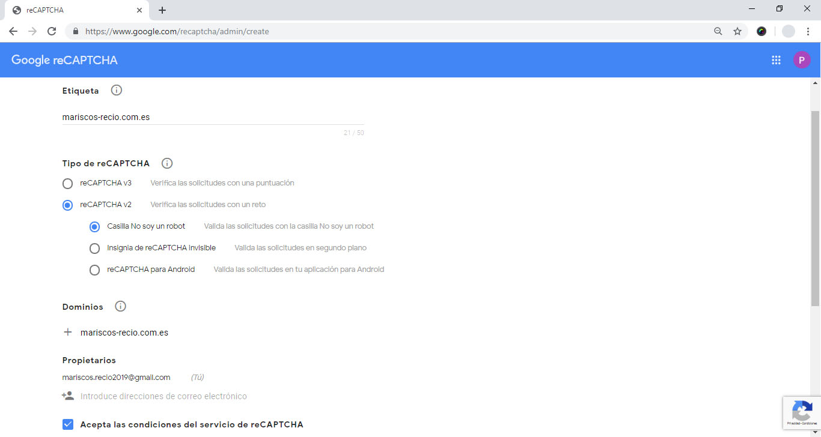This screenshot has width=821, height=437.
Task: Click the Google reCAPTCHA header logo
Action: tap(64, 60)
